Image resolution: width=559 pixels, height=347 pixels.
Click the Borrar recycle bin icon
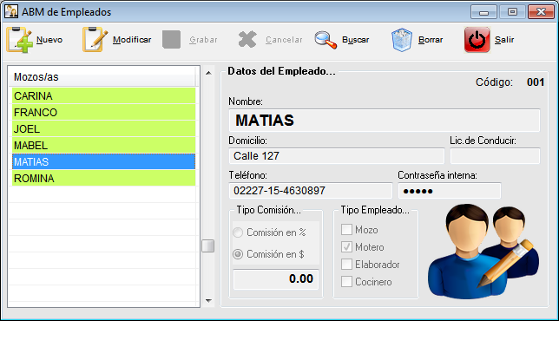(402, 40)
